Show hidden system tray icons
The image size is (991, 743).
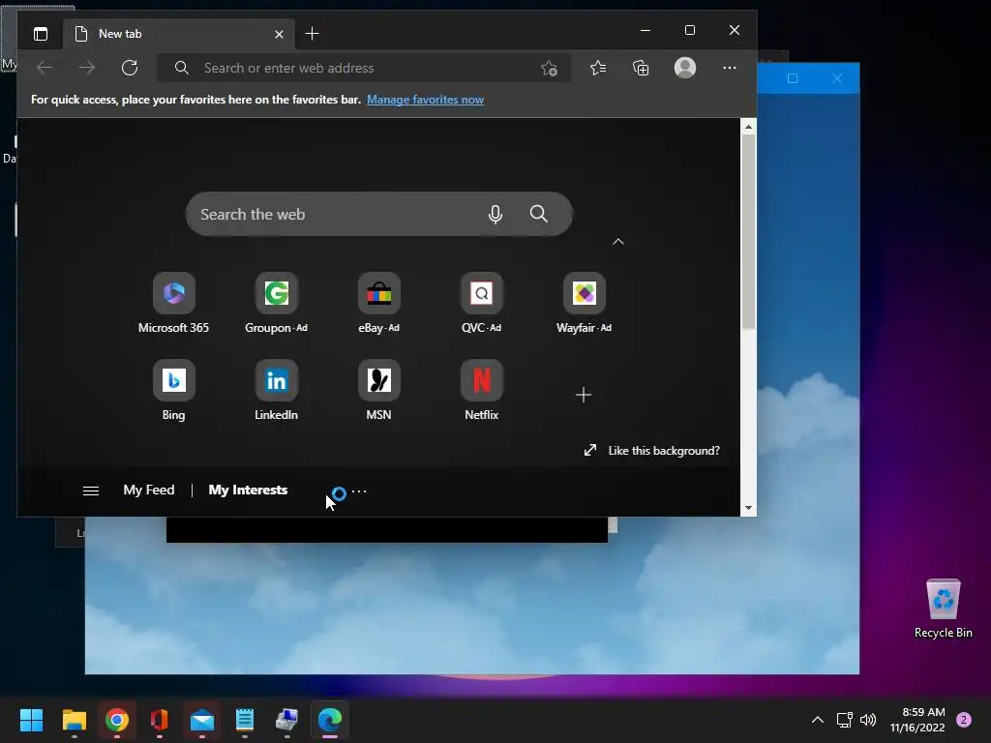coord(817,720)
